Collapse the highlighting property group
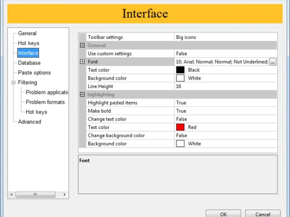290x217 pixels. coord(82,95)
